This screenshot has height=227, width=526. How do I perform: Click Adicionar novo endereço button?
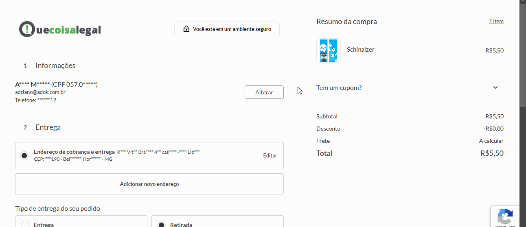[149, 184]
